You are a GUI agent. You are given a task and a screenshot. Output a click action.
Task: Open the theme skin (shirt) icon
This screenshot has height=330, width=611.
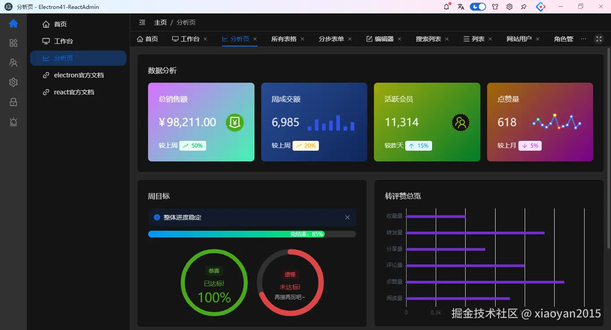tap(495, 7)
